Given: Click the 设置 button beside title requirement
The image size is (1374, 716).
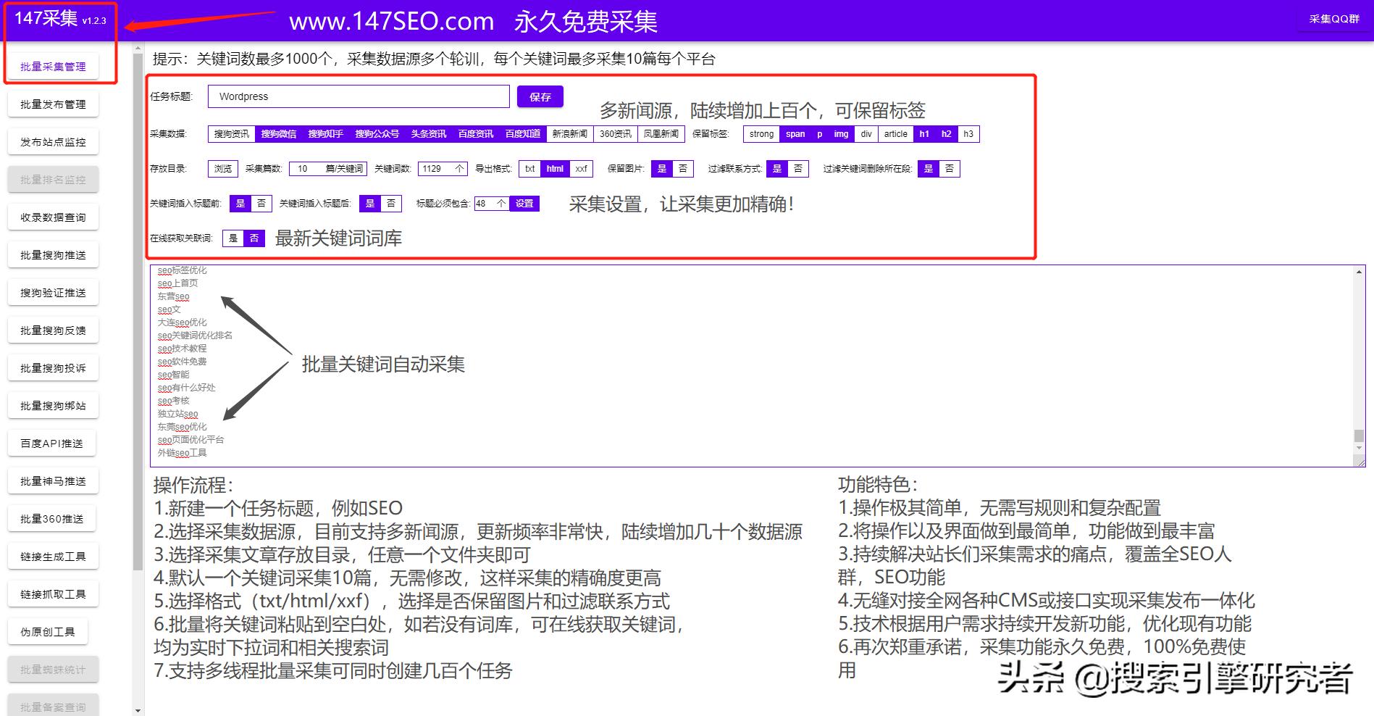Looking at the screenshot, I should 525,204.
